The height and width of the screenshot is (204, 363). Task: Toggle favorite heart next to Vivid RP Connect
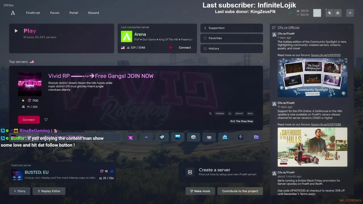point(46,120)
